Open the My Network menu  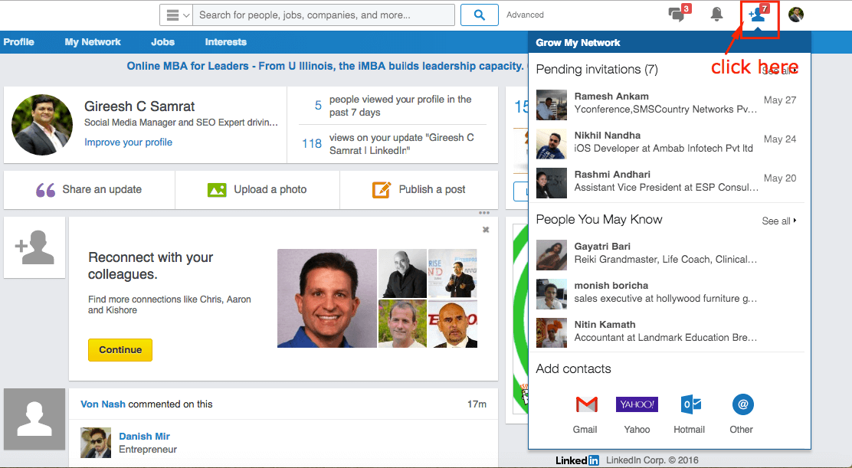coord(93,42)
